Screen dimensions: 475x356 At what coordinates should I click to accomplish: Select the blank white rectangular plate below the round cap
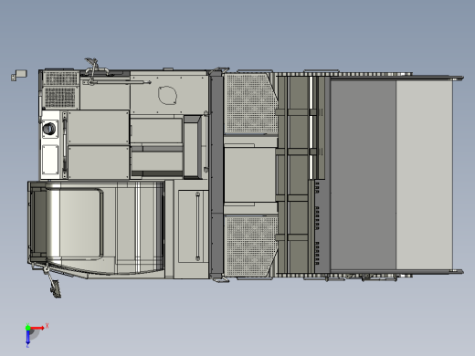coord(50,160)
